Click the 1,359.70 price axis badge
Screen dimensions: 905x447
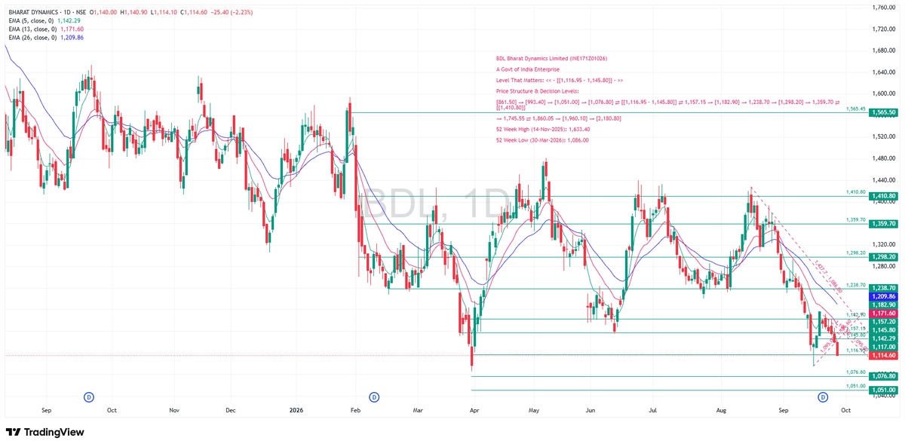(882, 224)
